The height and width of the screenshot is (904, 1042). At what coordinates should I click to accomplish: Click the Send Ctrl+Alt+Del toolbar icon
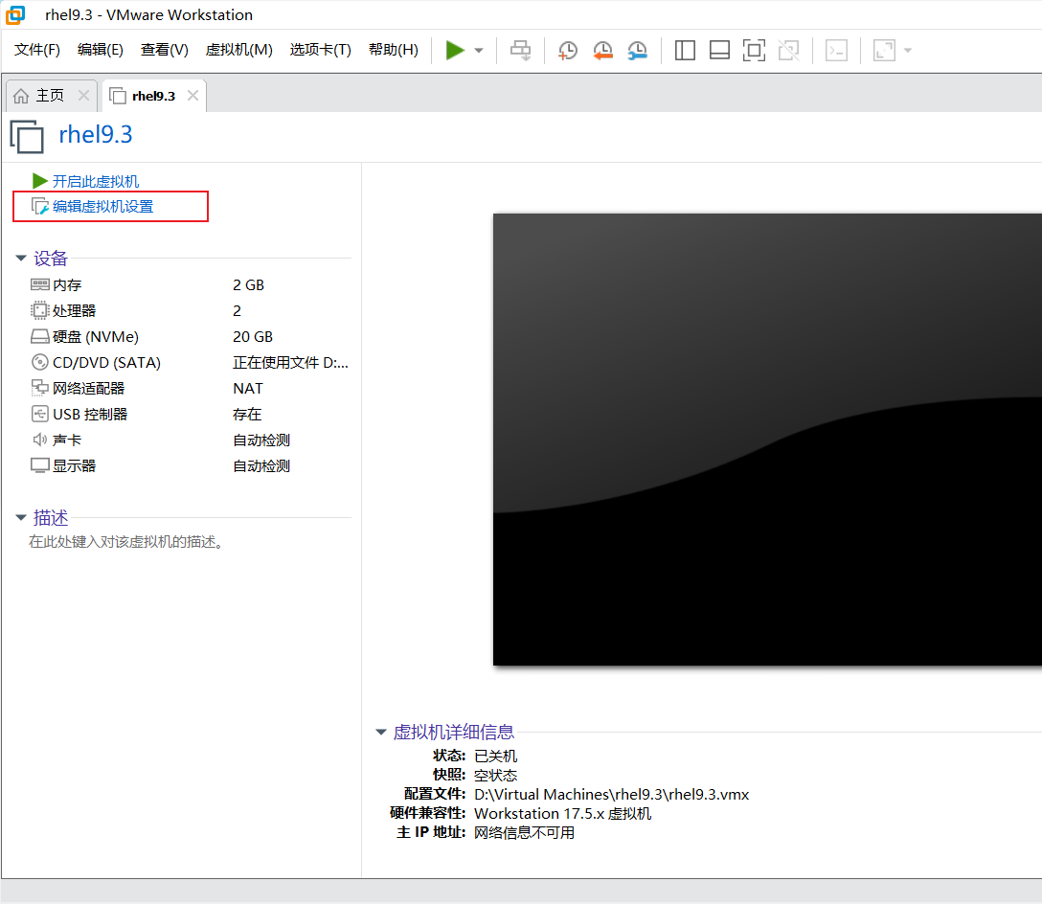pyautogui.click(x=520, y=50)
